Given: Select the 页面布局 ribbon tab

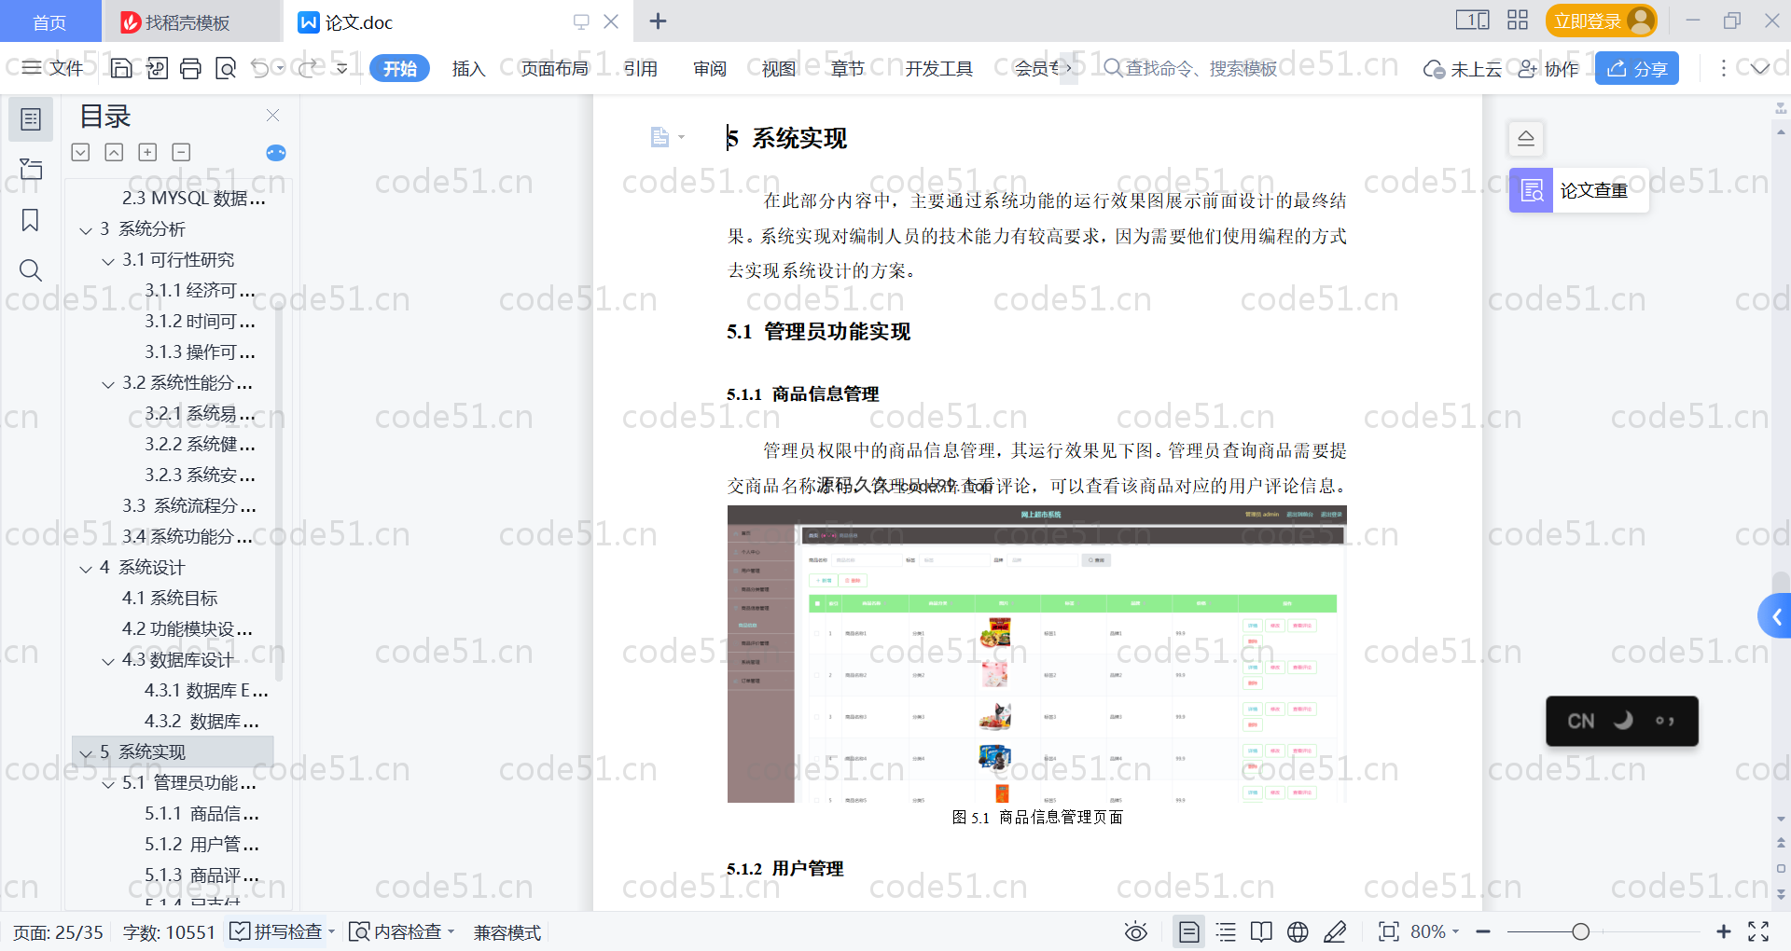Looking at the screenshot, I should (x=554, y=68).
